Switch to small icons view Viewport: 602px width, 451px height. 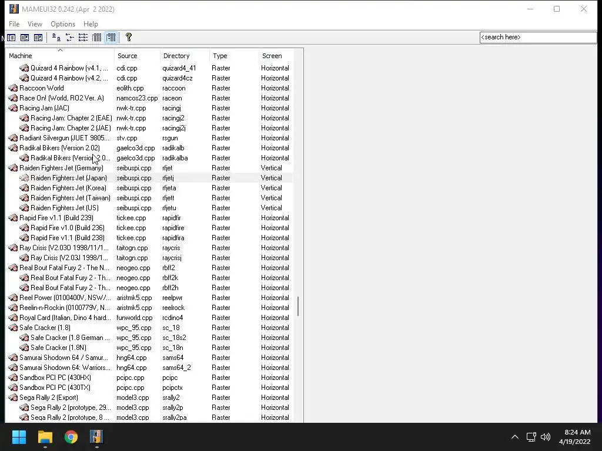click(69, 38)
